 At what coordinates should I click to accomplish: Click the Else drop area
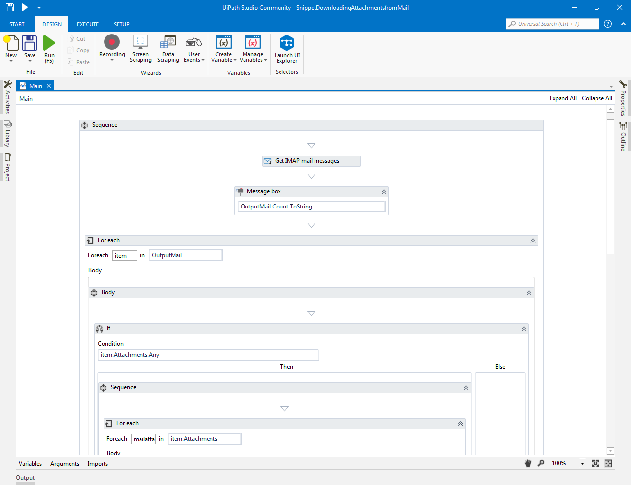point(500,413)
